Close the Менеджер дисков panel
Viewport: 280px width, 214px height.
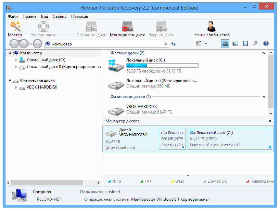270,121
